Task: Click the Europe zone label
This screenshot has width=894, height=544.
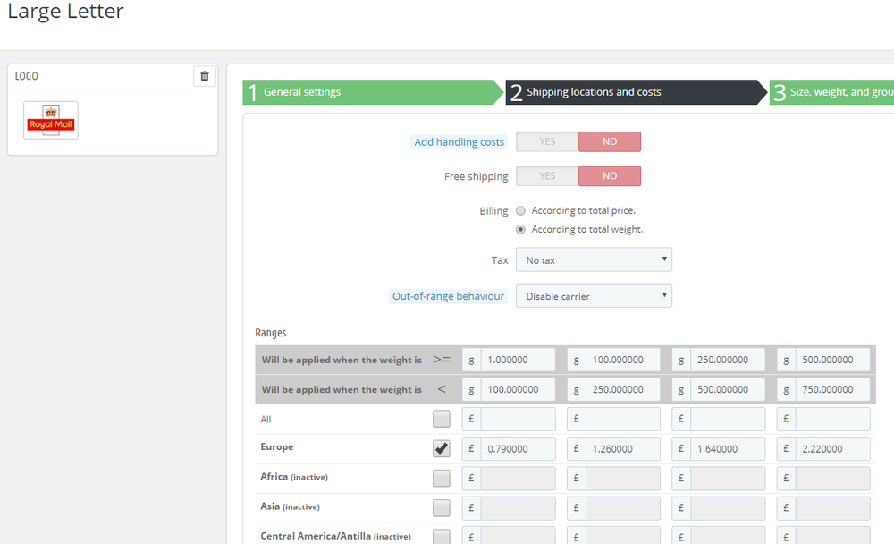Action: click(277, 447)
